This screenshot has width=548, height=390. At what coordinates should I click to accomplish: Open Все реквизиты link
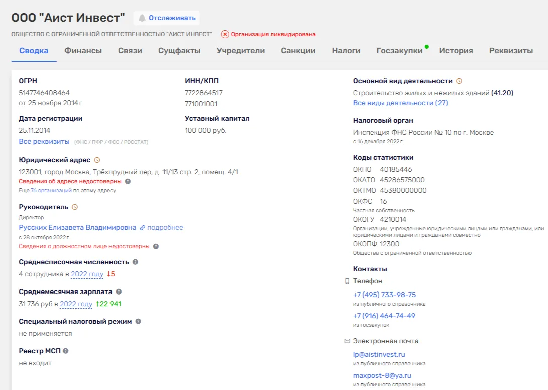pos(44,142)
